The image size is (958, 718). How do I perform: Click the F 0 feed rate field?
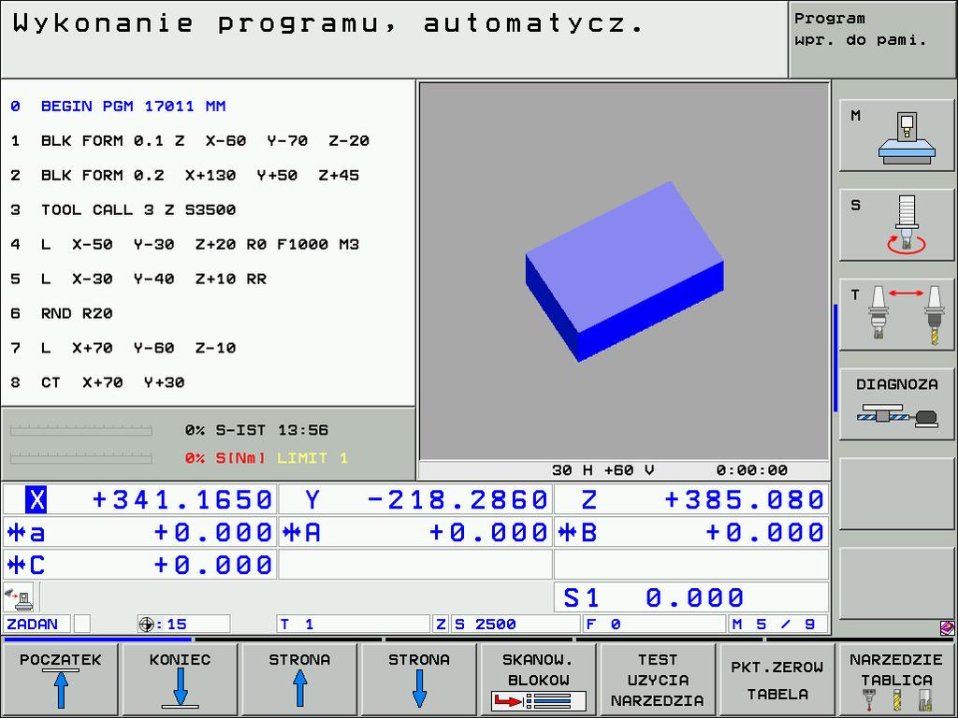654,624
